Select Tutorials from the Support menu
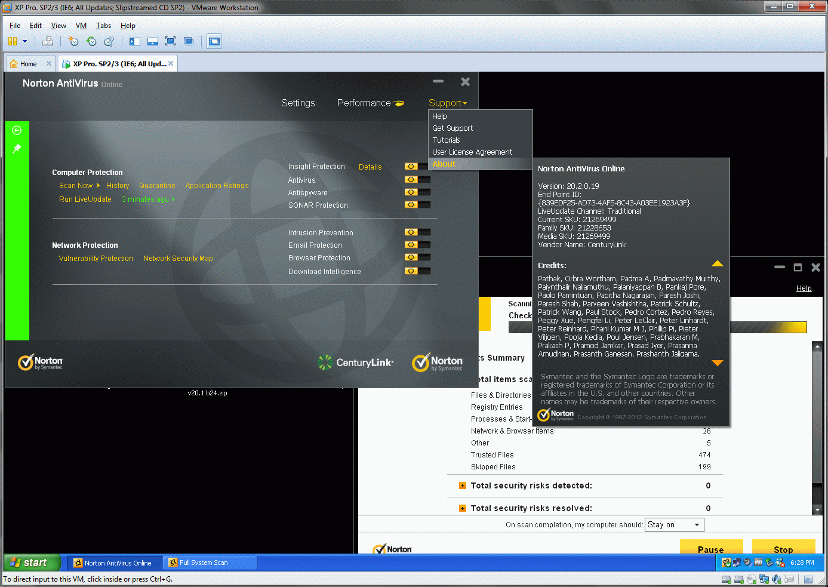 point(446,140)
